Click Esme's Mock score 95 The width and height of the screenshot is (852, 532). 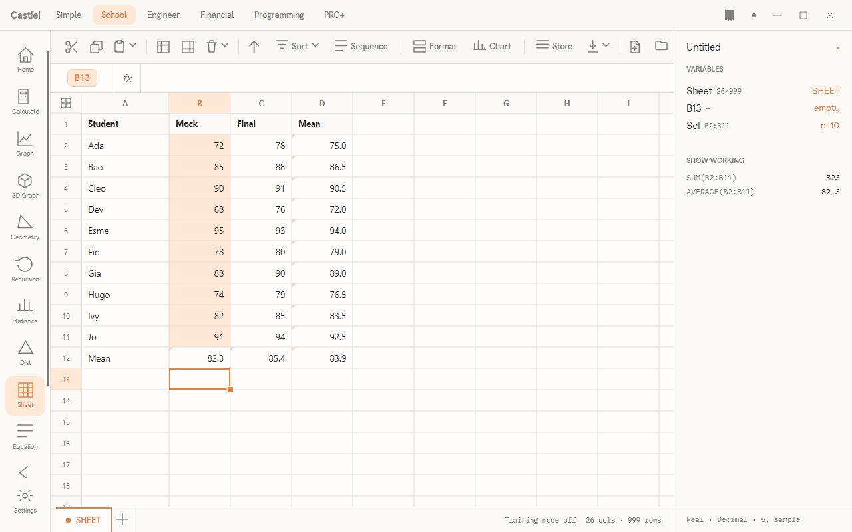click(200, 231)
